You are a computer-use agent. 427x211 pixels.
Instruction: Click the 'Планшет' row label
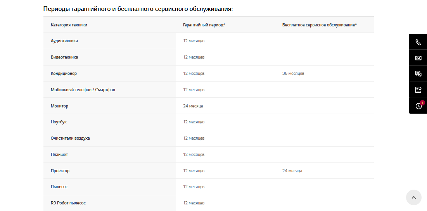[x=59, y=154]
